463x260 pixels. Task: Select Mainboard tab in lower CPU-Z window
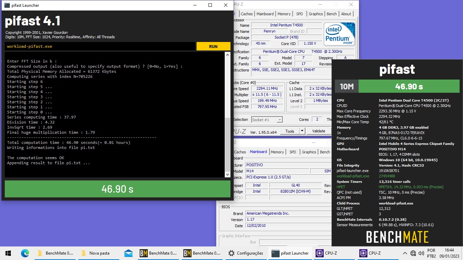[x=258, y=152]
